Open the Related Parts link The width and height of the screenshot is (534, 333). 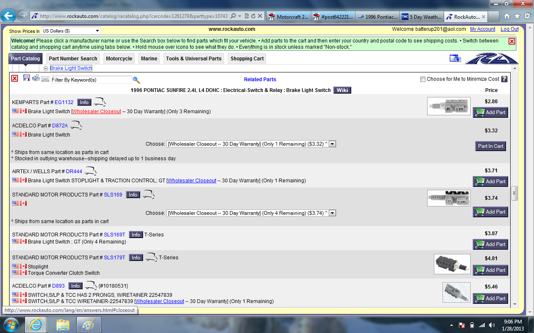click(260, 80)
